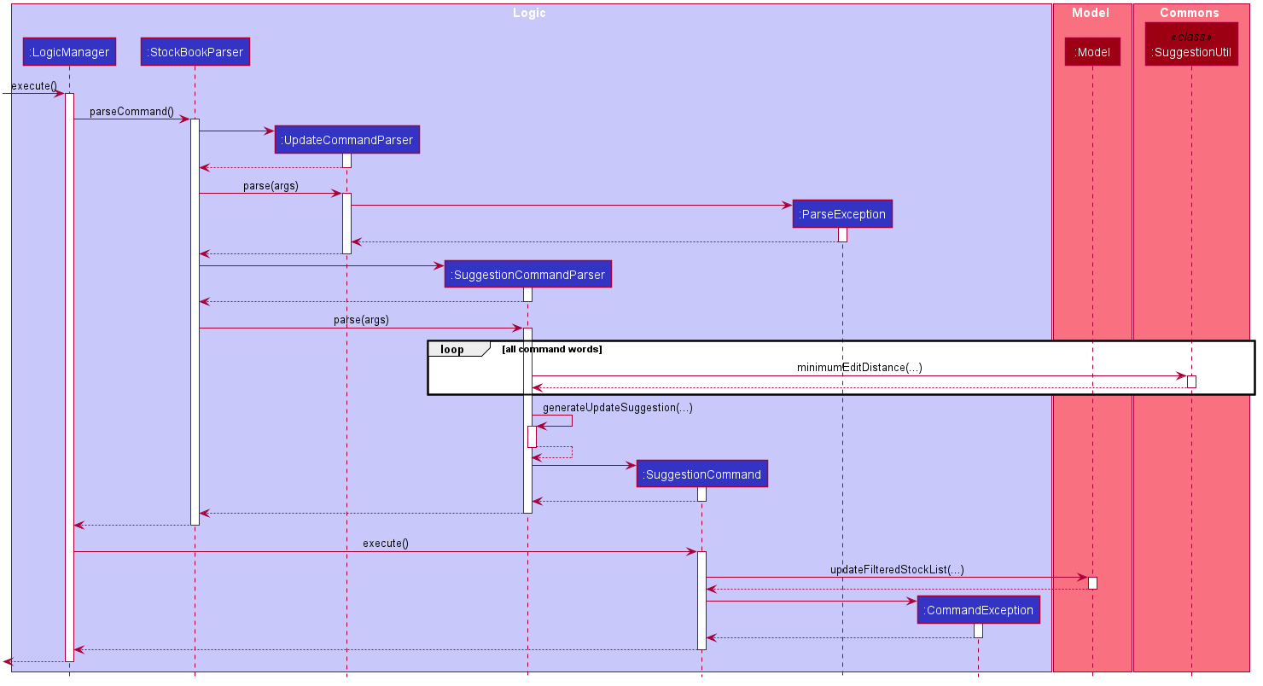Click the Model frame title
The image size is (1263, 686).
point(1091,13)
